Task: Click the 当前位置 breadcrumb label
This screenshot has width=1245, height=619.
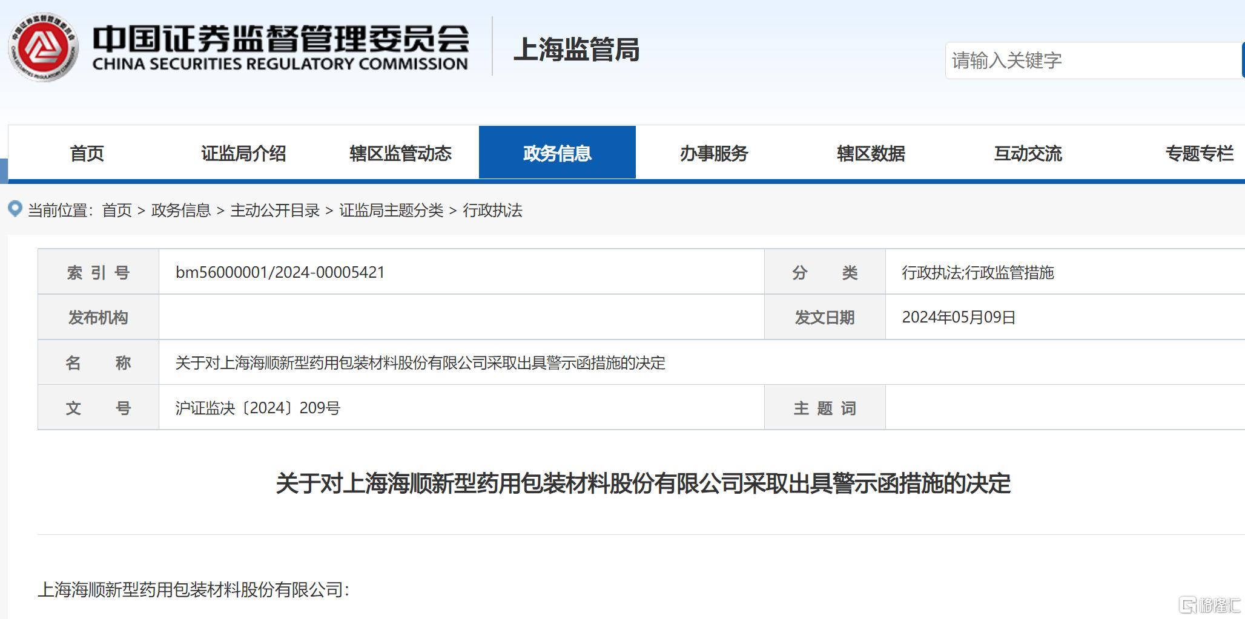Action: tap(61, 210)
